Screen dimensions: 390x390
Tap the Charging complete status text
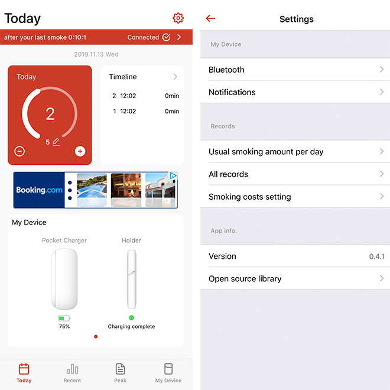coord(131,327)
